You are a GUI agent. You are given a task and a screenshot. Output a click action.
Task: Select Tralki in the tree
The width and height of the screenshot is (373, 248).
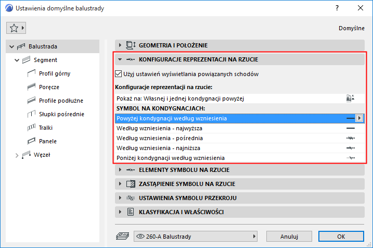click(46, 128)
